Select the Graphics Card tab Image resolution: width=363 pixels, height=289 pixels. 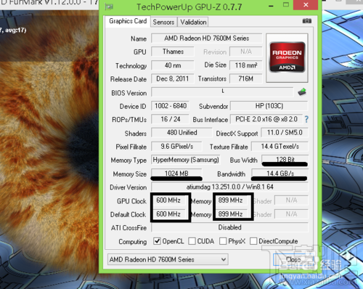click(128, 21)
